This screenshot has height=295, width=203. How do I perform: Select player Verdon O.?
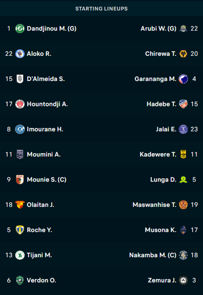point(42,280)
